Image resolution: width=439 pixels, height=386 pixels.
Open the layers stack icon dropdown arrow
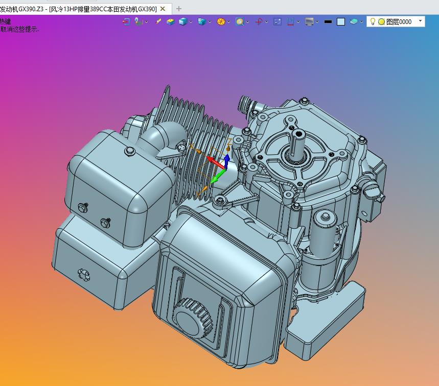click(x=361, y=22)
